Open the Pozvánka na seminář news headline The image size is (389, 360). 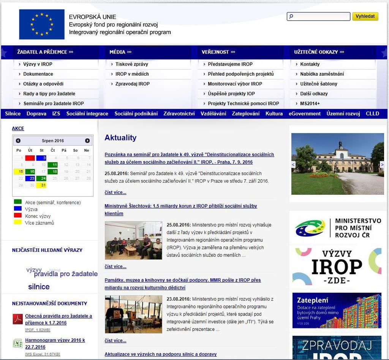[x=189, y=158]
